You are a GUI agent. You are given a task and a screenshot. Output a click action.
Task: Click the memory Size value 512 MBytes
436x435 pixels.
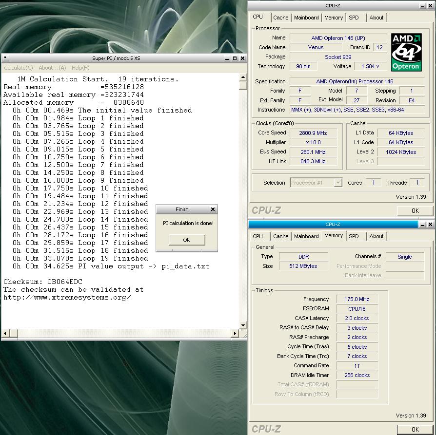303,266
